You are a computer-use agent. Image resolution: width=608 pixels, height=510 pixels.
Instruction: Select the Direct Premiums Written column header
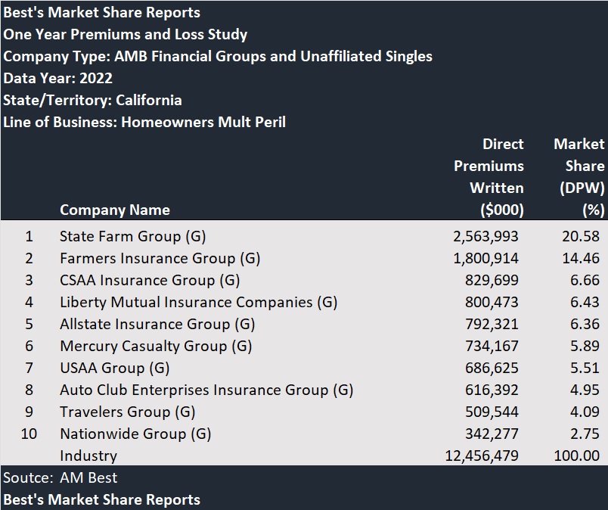489,176
